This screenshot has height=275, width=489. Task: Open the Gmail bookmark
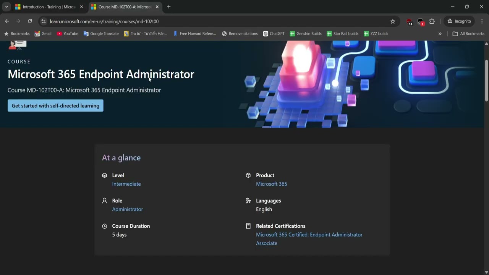[43, 34]
